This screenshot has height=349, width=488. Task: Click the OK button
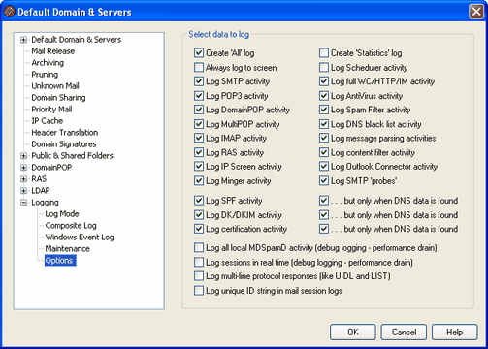tap(353, 333)
